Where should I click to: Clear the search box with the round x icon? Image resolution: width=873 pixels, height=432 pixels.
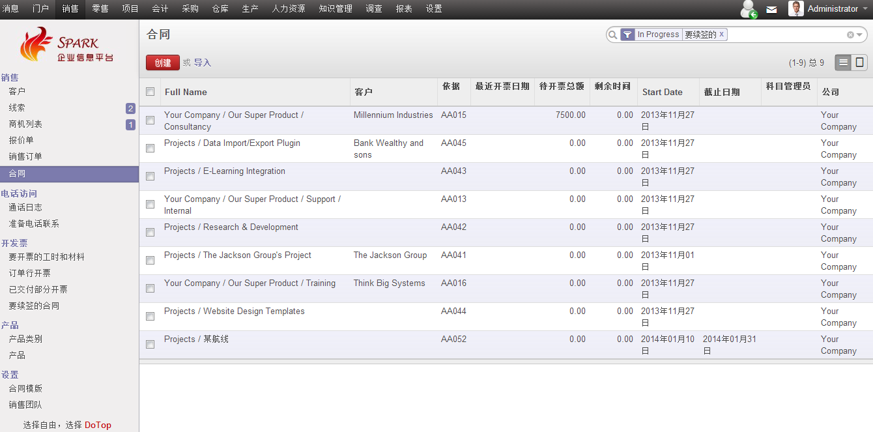850,35
